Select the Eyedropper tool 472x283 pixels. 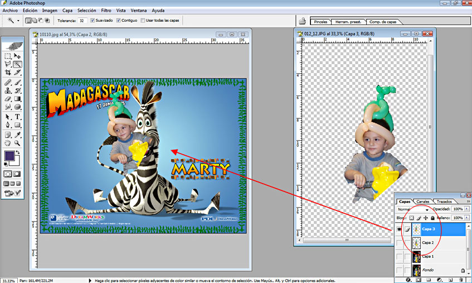[17, 135]
